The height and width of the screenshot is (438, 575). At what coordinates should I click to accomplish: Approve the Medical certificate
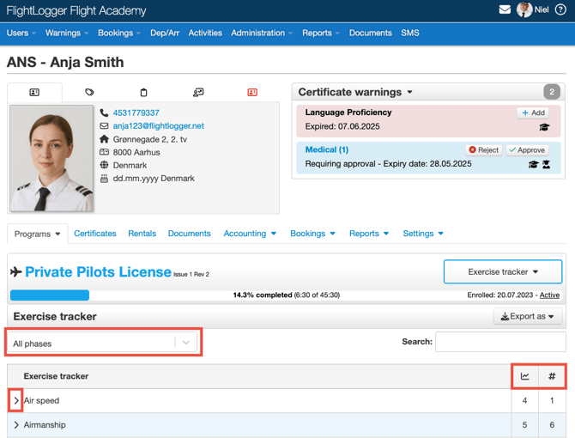(526, 149)
